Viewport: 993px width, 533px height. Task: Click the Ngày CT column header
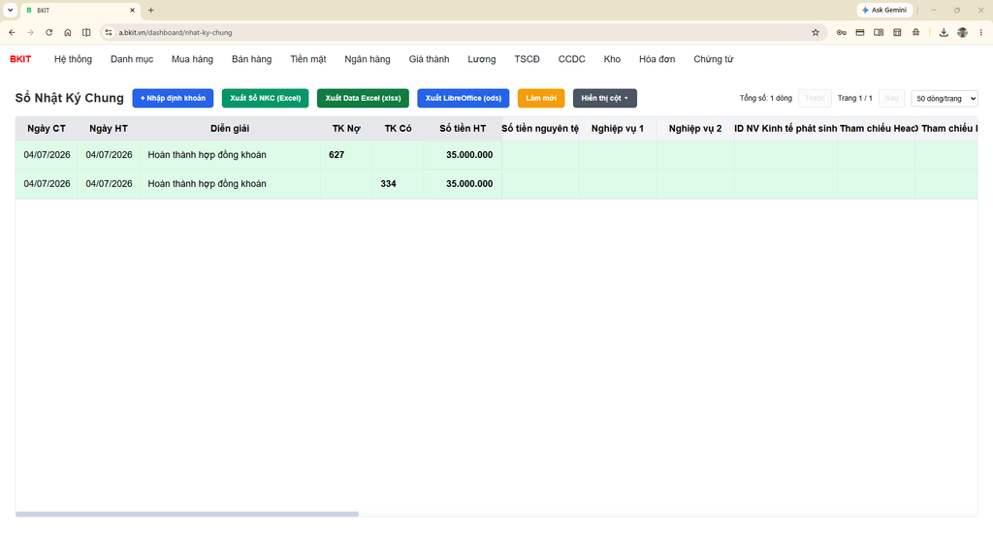tap(47, 129)
